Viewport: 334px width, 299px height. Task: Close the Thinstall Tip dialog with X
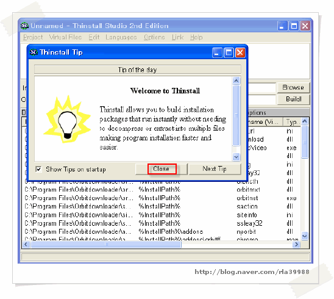coord(240,52)
